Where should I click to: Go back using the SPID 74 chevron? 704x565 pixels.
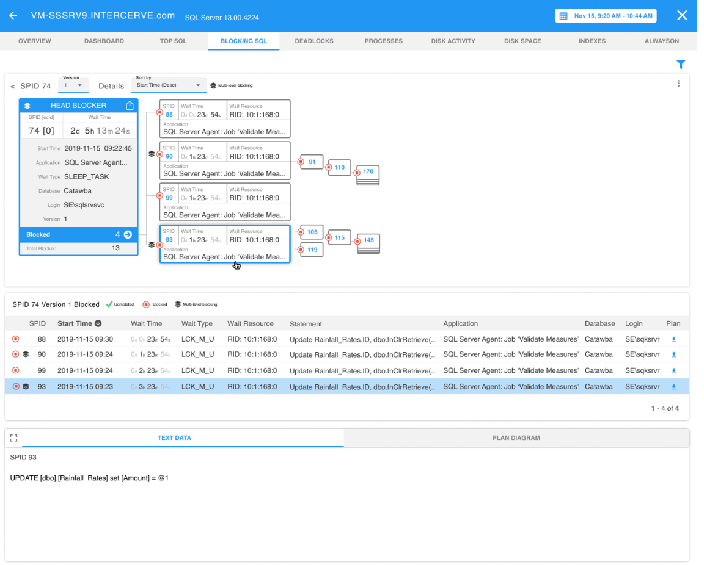point(13,87)
